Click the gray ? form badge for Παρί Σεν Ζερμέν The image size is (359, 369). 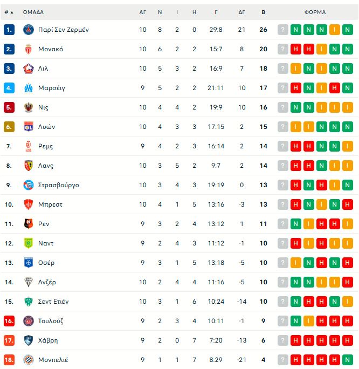pyautogui.click(x=283, y=30)
